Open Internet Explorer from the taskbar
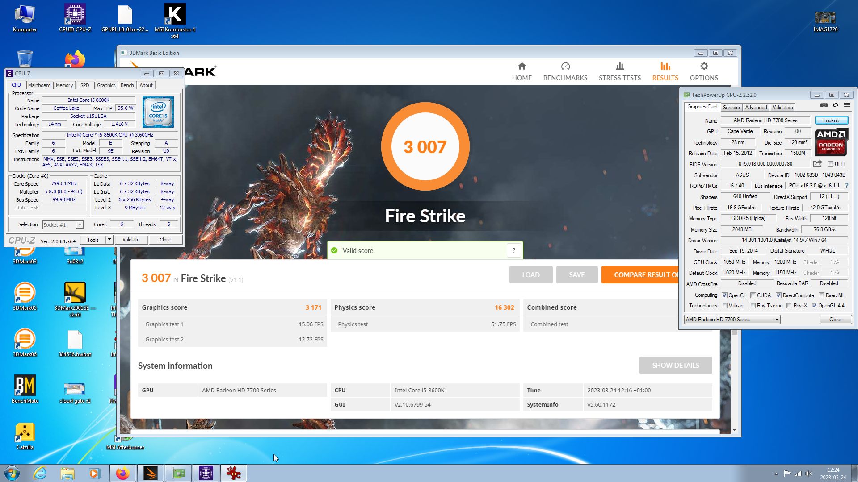Image resolution: width=858 pixels, height=482 pixels. point(40,473)
